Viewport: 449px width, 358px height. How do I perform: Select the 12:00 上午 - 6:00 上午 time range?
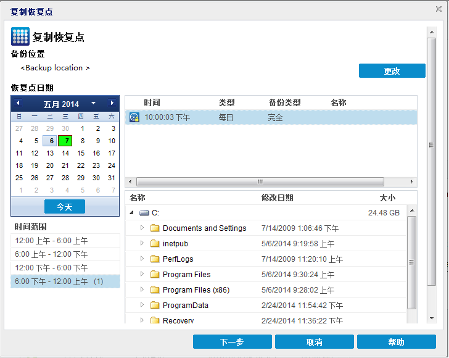[x=51, y=241]
